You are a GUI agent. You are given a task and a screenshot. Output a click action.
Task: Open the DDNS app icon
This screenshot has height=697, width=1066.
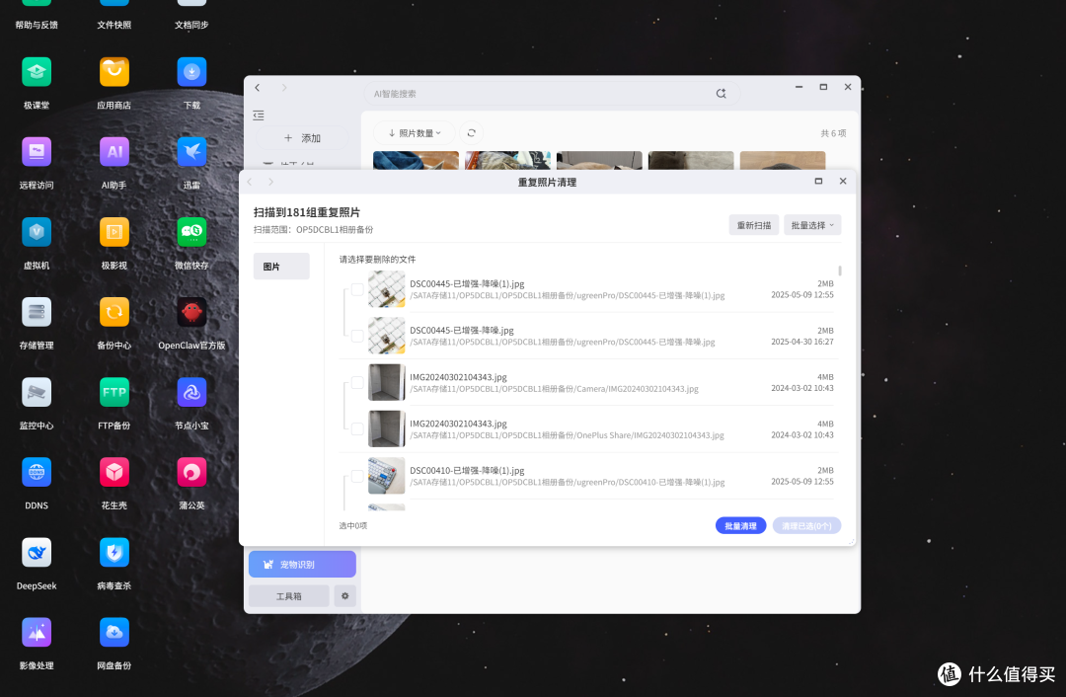coord(37,473)
